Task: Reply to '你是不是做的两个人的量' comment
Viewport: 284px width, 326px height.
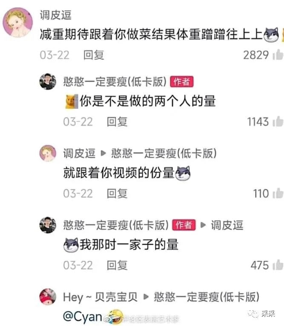Action: (x=117, y=121)
